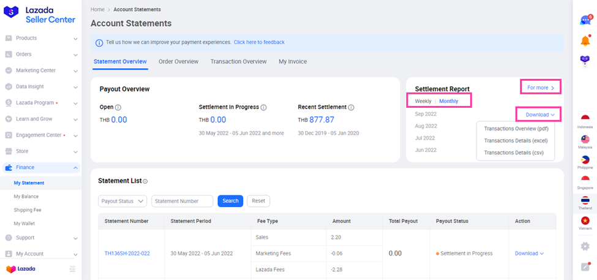
Task: Open the chat messages icon
Action: point(585,20)
